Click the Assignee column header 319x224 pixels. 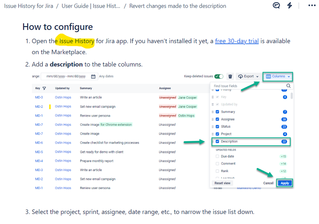tap(165, 88)
